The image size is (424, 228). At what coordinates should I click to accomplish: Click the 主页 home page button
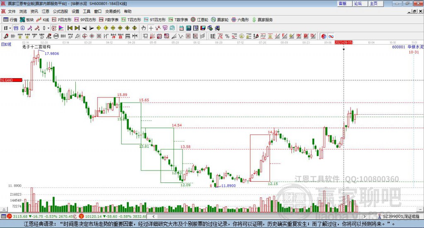(376, 3)
